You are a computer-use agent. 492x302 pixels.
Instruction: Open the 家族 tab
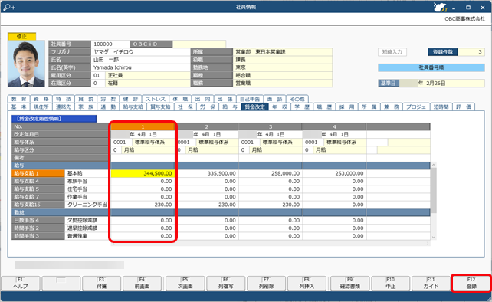[86, 107]
